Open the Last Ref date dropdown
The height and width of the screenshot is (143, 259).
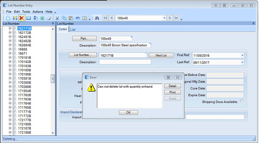pos(242,63)
